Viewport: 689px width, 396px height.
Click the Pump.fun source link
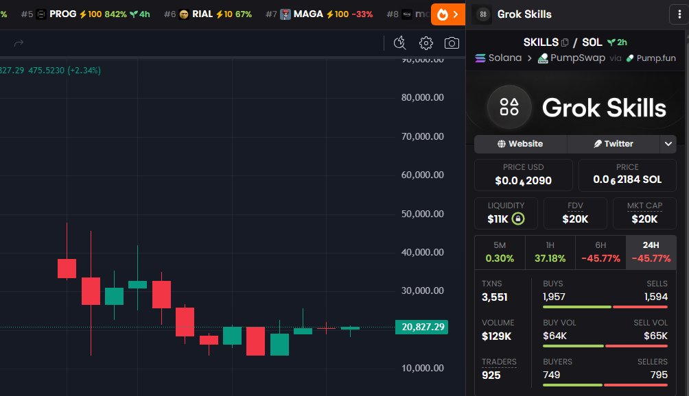651,58
